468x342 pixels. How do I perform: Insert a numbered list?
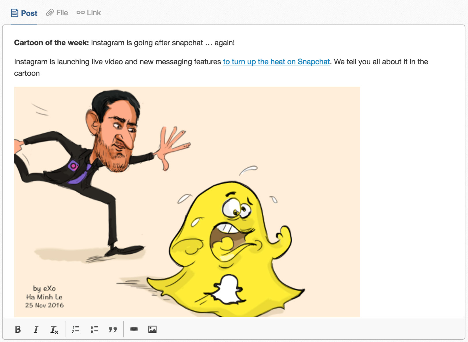[76, 329]
